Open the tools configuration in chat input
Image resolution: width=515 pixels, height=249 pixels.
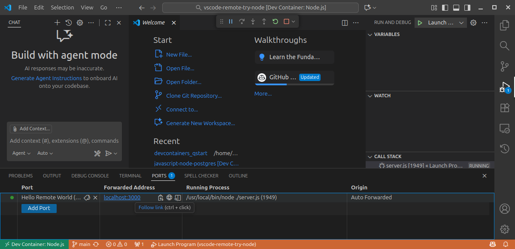click(x=97, y=153)
